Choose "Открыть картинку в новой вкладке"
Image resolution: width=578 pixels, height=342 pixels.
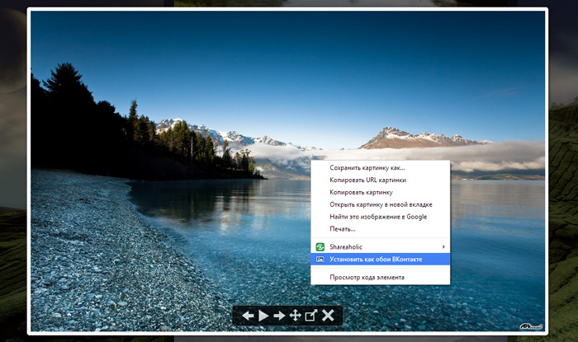(x=381, y=204)
